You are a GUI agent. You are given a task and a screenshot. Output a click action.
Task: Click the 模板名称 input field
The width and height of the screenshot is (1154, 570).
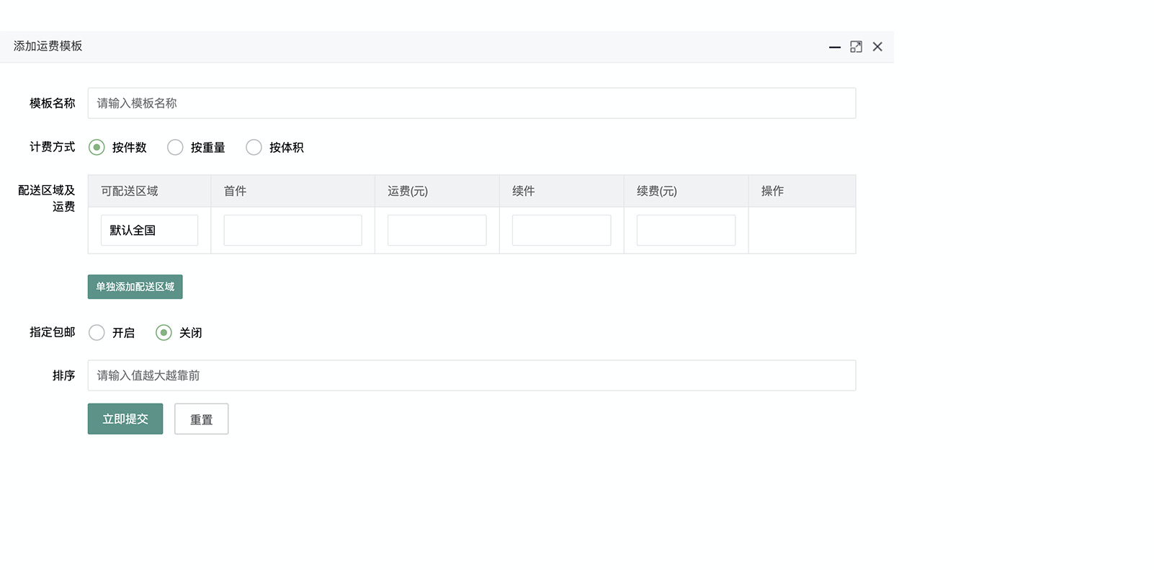pyautogui.click(x=472, y=103)
